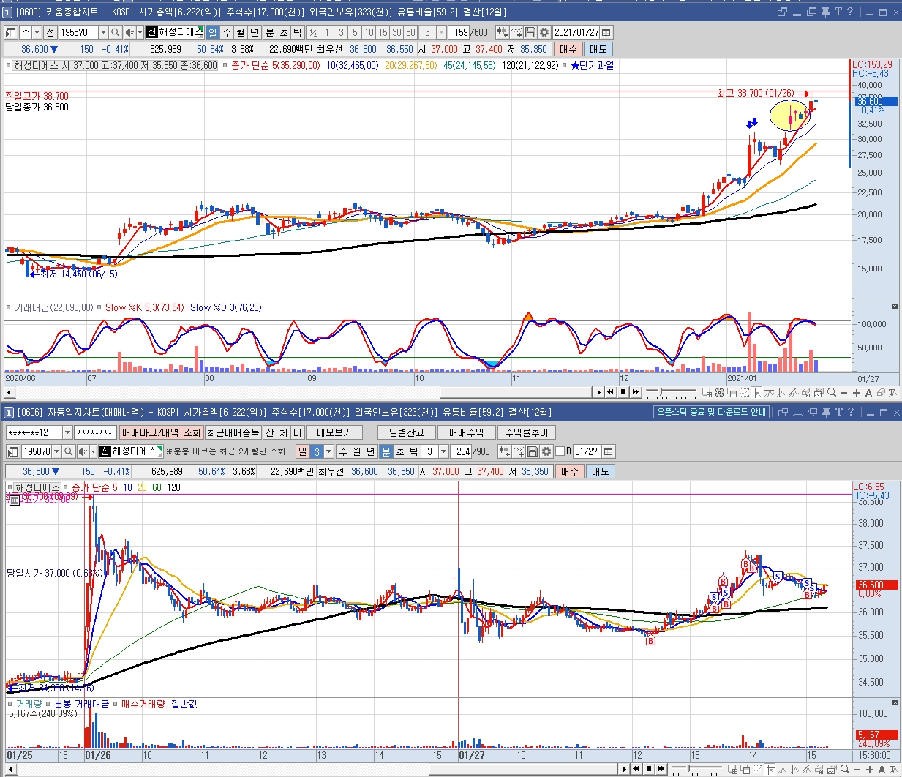Click the minus zoom-out icon in upper chart footer
The height and width of the screenshot is (777, 902).
844,393
